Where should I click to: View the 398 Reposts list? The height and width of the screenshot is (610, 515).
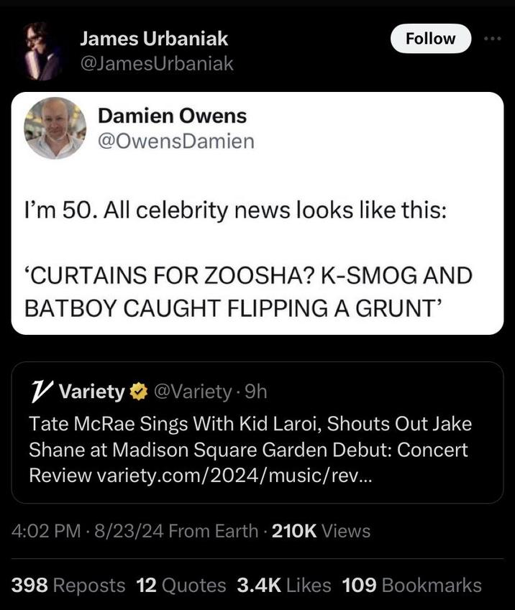coord(69,585)
